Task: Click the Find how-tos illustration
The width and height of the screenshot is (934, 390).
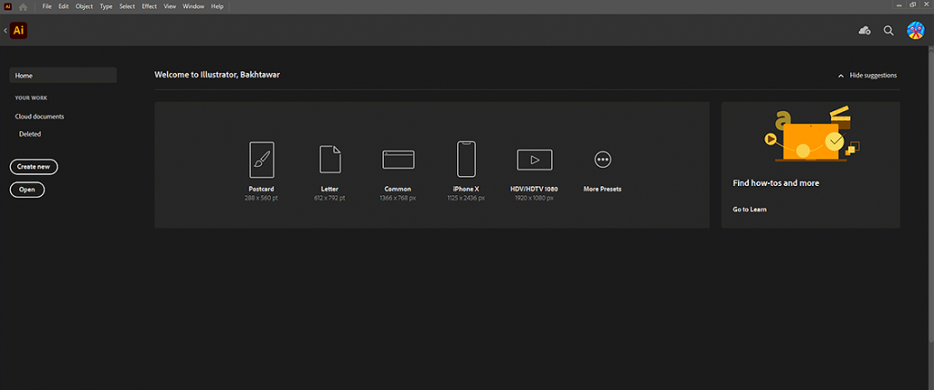Action: point(813,134)
